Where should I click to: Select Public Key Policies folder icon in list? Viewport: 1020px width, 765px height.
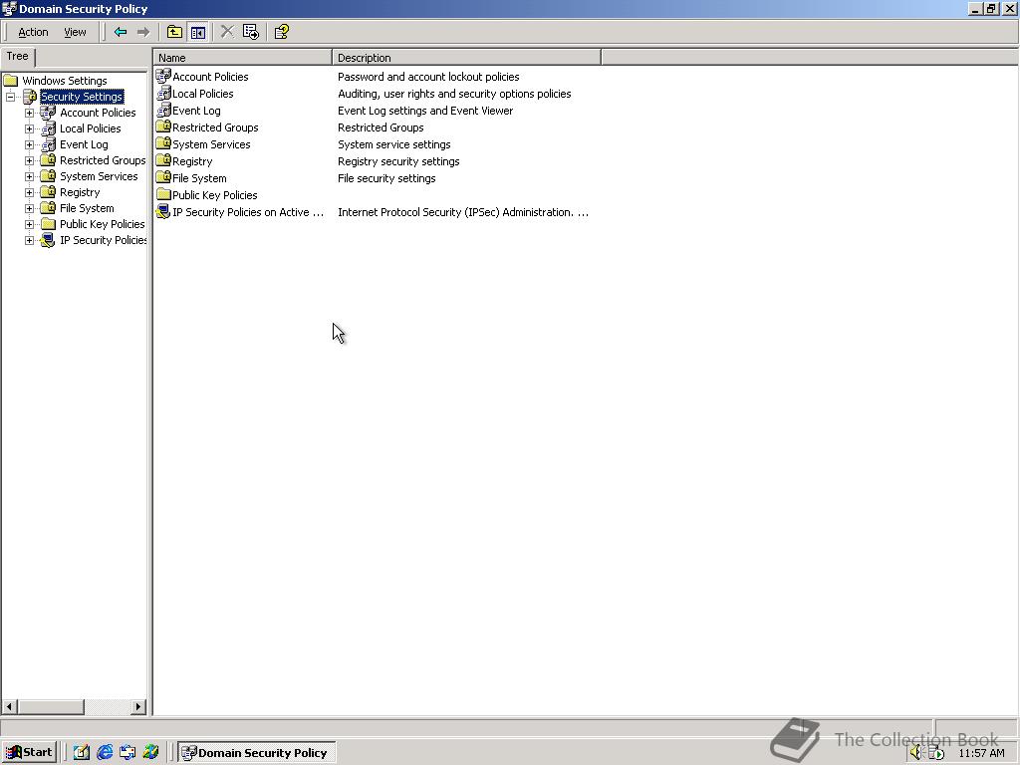point(163,194)
